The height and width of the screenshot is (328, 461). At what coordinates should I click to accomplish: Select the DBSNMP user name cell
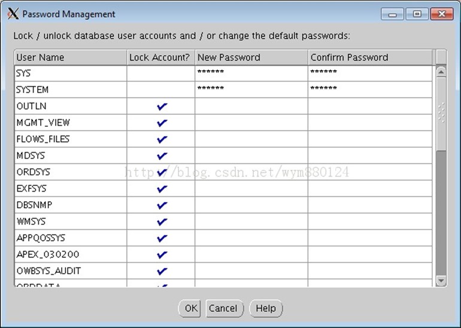[71, 205]
